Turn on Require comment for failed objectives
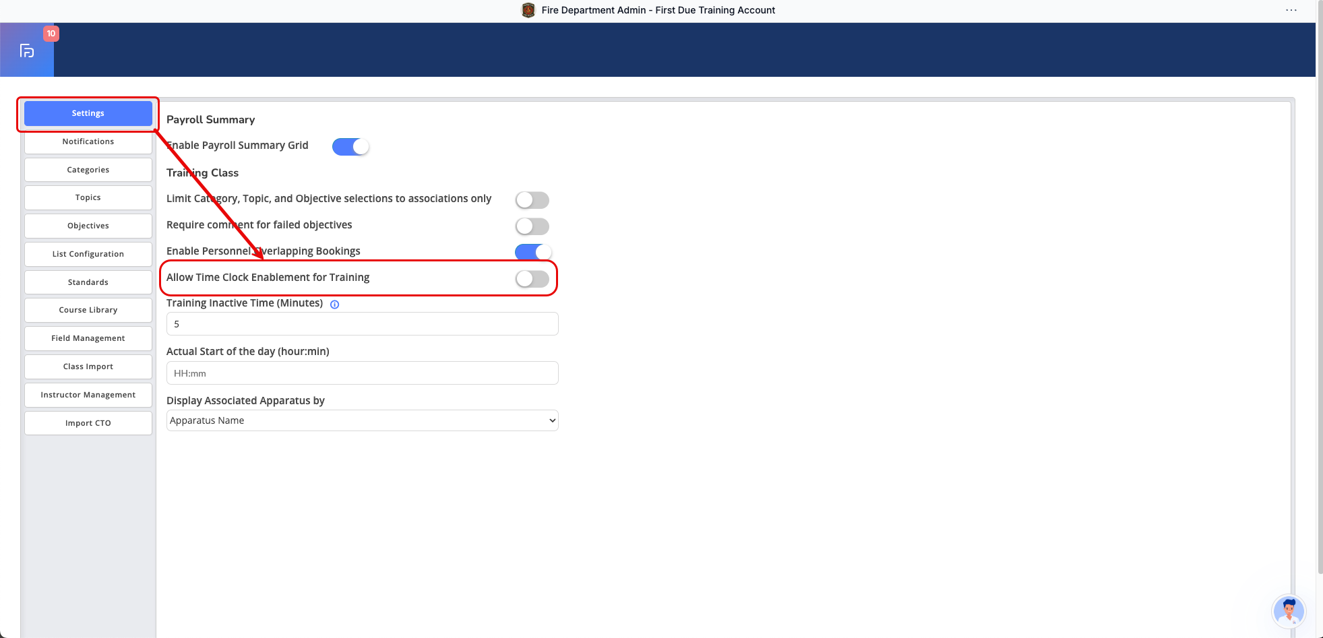Viewport: 1323px width, 638px height. tap(532, 226)
